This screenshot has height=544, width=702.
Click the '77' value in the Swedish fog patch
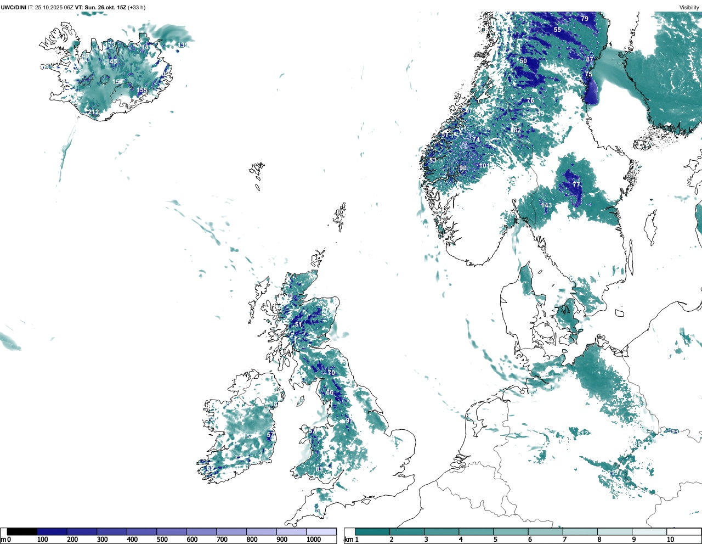(576, 184)
